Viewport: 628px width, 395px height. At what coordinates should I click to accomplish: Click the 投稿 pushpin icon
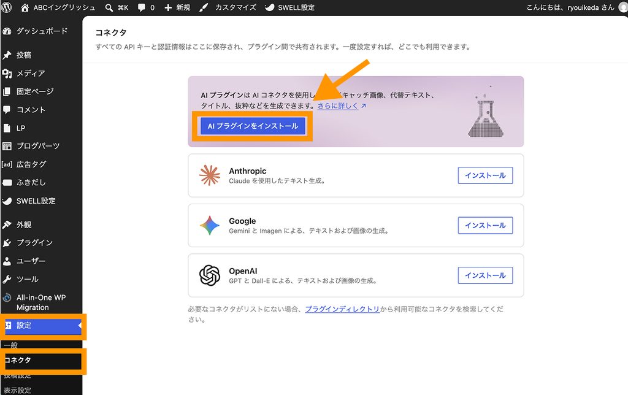7,55
